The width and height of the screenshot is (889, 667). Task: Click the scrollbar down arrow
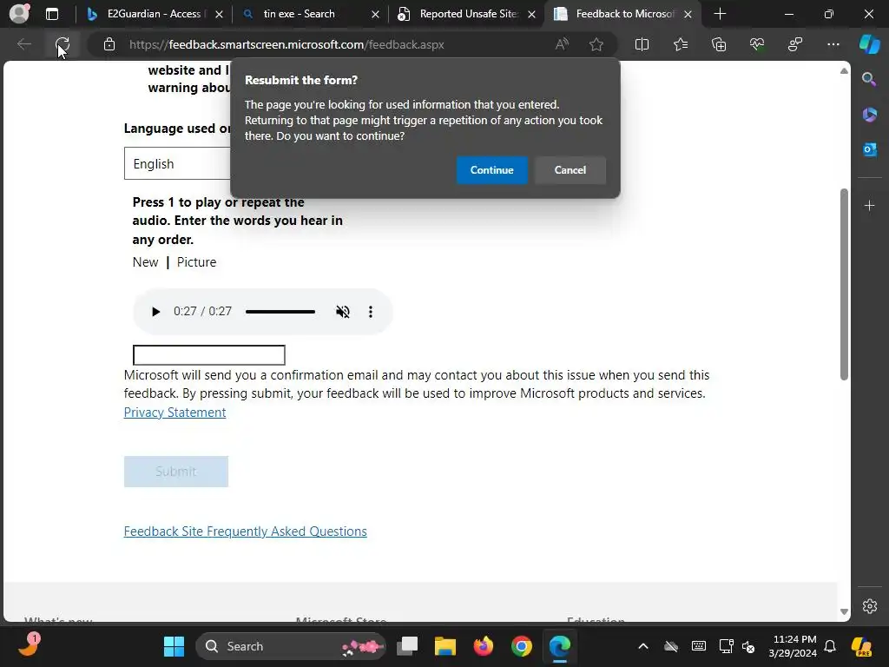(844, 611)
